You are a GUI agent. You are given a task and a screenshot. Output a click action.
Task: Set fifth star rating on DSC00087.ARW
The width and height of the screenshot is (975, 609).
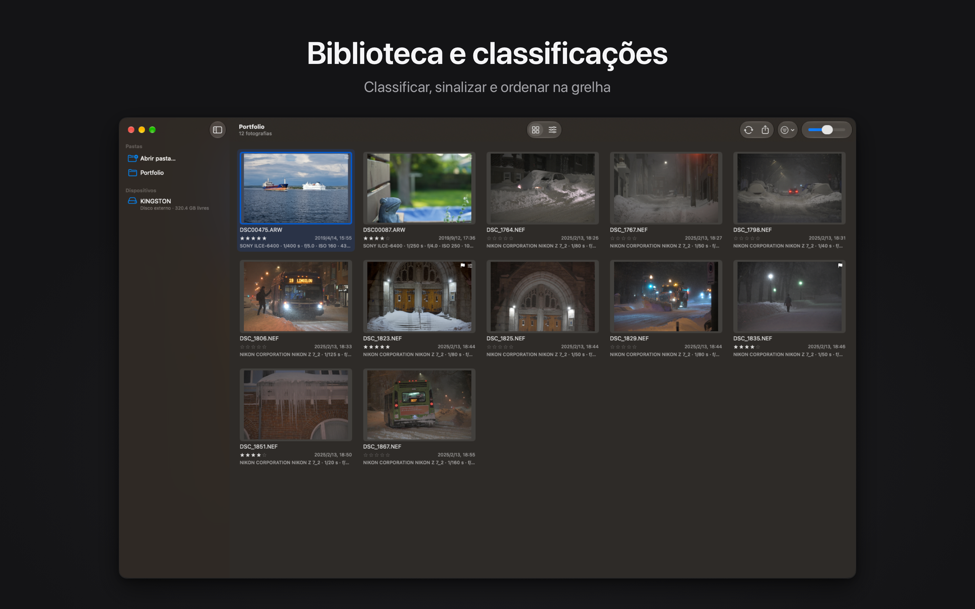(388, 239)
